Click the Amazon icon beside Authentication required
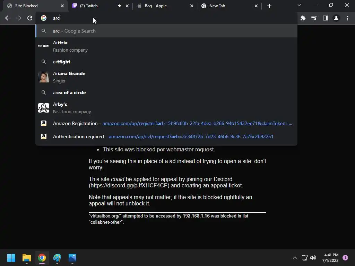Screen dimensions: 355x266 44,136
